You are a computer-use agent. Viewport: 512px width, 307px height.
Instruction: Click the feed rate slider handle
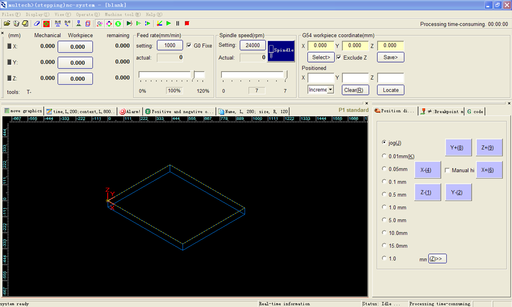[193, 75]
